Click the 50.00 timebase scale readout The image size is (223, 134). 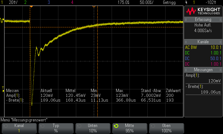(147, 3)
